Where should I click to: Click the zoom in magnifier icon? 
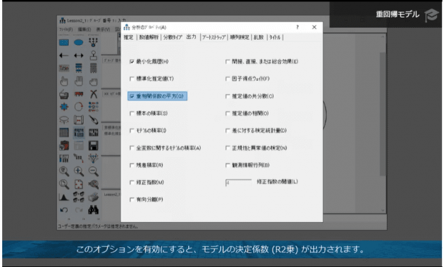coord(78,171)
